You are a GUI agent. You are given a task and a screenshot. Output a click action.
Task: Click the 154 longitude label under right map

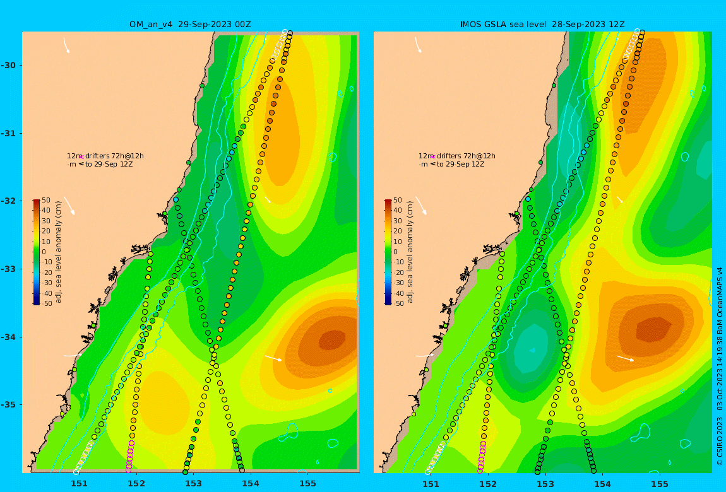[x=602, y=484]
